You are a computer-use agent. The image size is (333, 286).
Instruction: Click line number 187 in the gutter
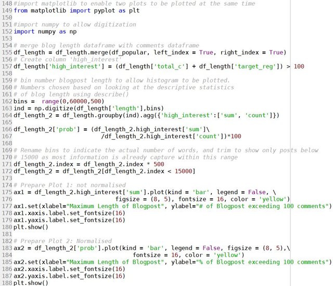coord(6,283)
